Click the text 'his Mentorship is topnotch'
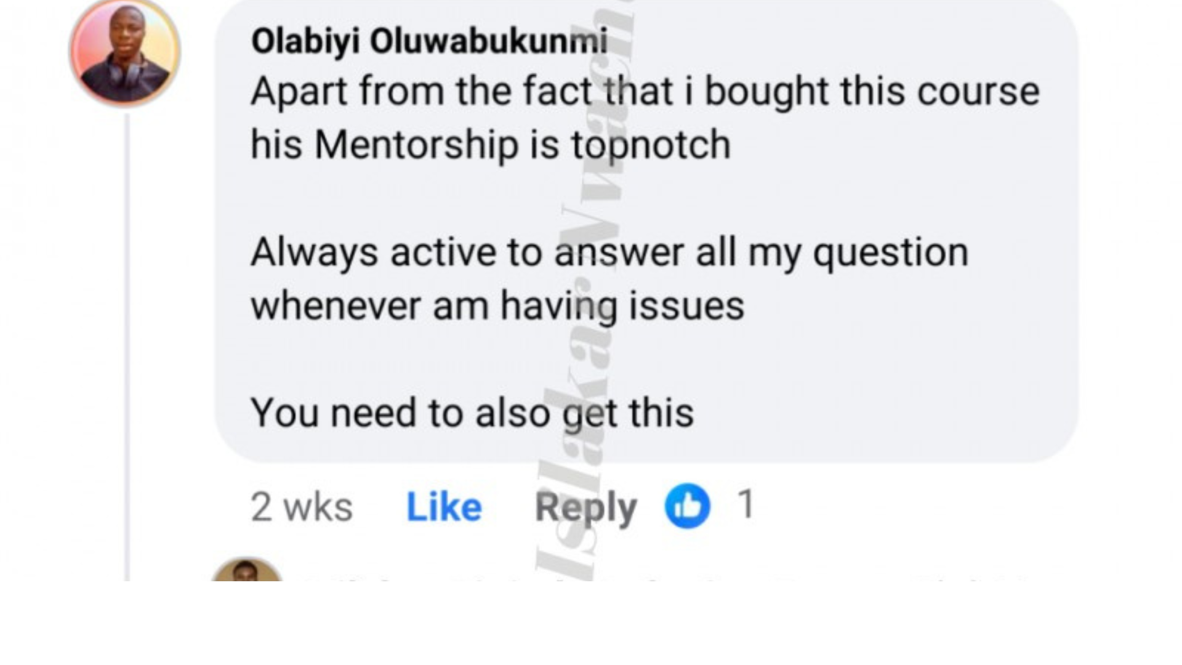 pyautogui.click(x=491, y=145)
